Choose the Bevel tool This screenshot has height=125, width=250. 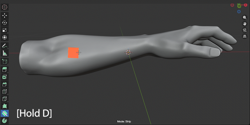[x=5, y=84]
